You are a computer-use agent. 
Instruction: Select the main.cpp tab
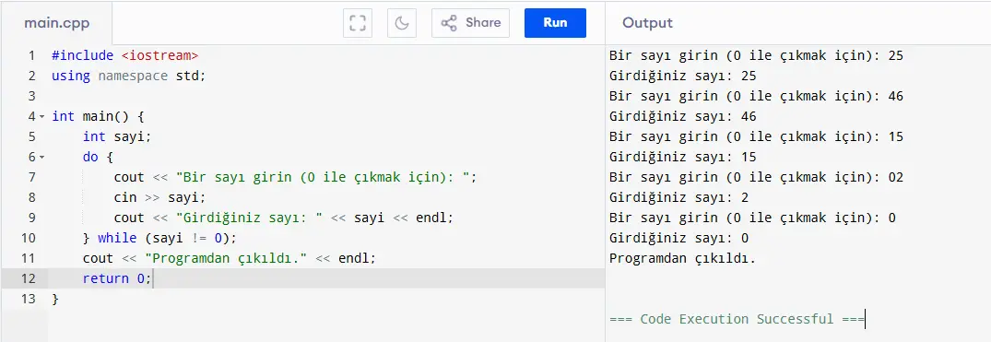coord(57,23)
